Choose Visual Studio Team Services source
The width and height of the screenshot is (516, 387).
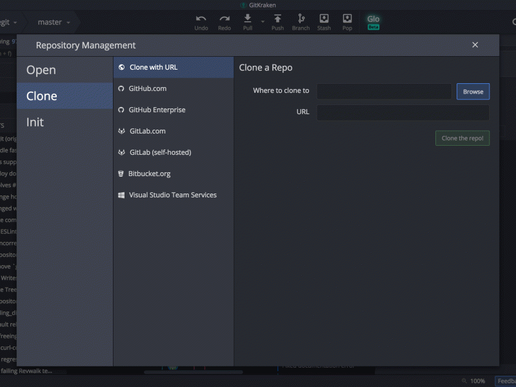click(x=174, y=195)
